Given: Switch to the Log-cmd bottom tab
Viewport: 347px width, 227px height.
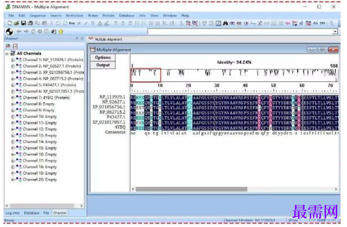Looking at the screenshot, I should coord(12,213).
